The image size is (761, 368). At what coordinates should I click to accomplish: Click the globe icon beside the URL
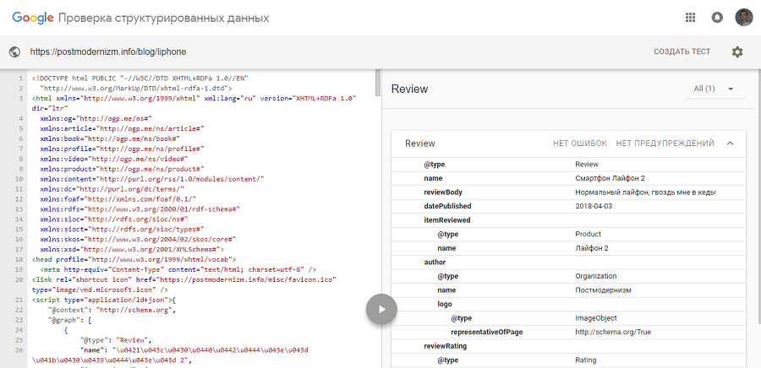tap(14, 51)
